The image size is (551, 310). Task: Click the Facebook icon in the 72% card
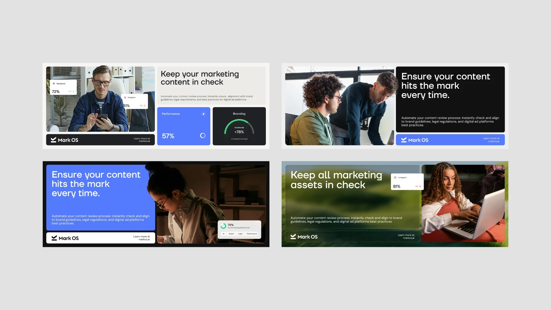click(54, 83)
